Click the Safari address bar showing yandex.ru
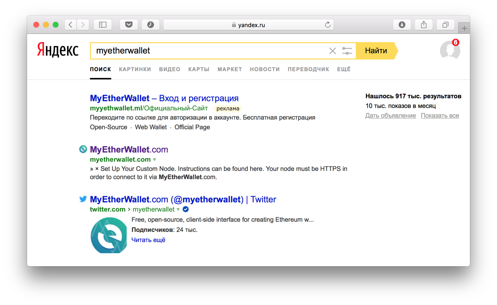The image size is (497, 305). coord(248,25)
